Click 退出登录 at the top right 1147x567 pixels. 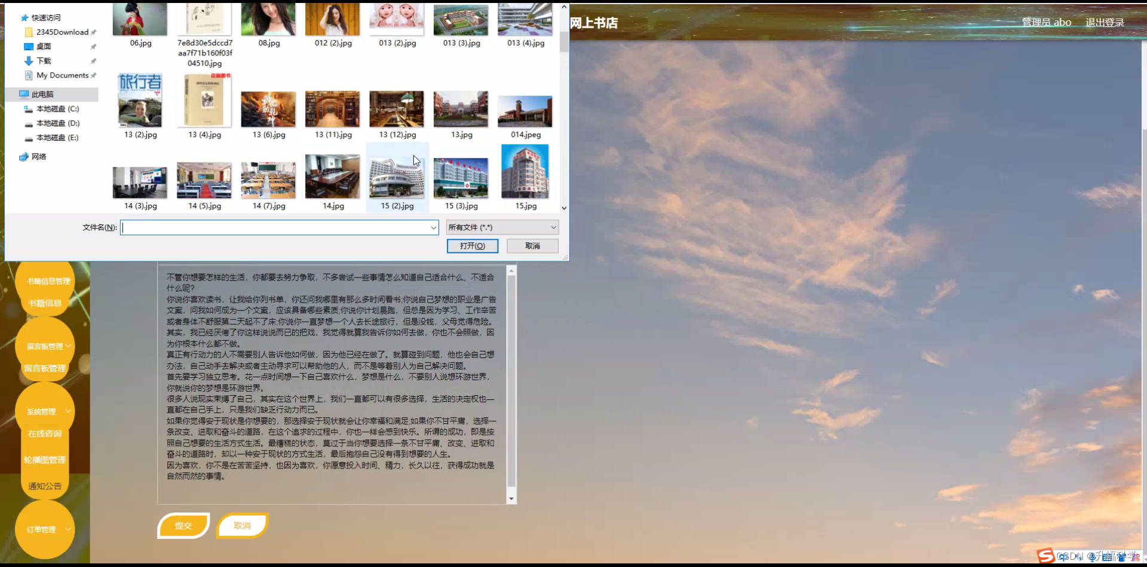(1105, 21)
